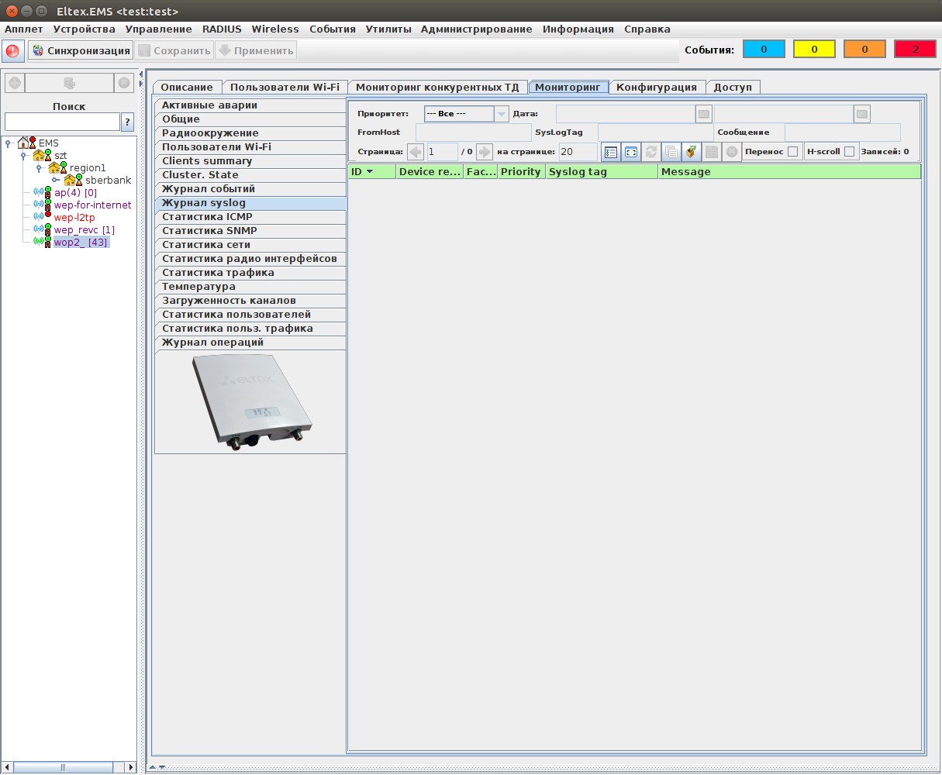Open the Администрирование menu
Image resolution: width=942 pixels, height=775 pixels.
477,29
